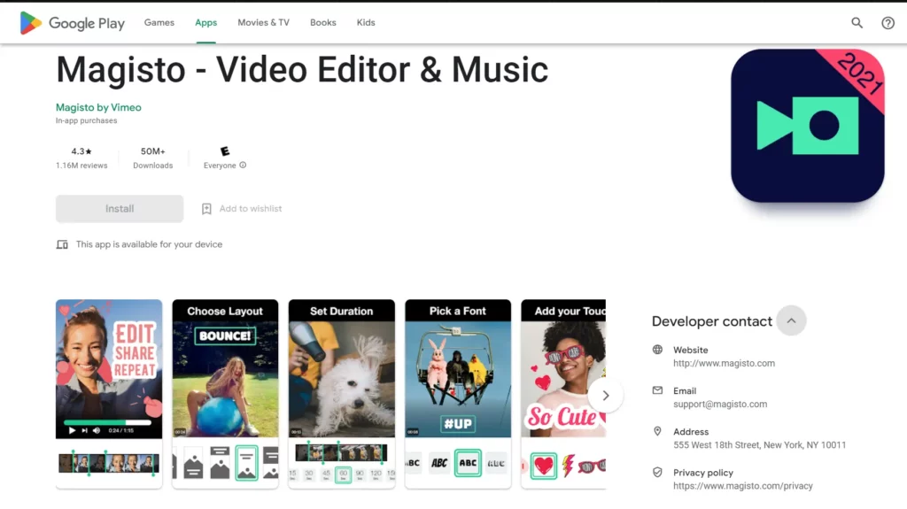Open Magisto by Vimeo developer link

[x=98, y=108]
